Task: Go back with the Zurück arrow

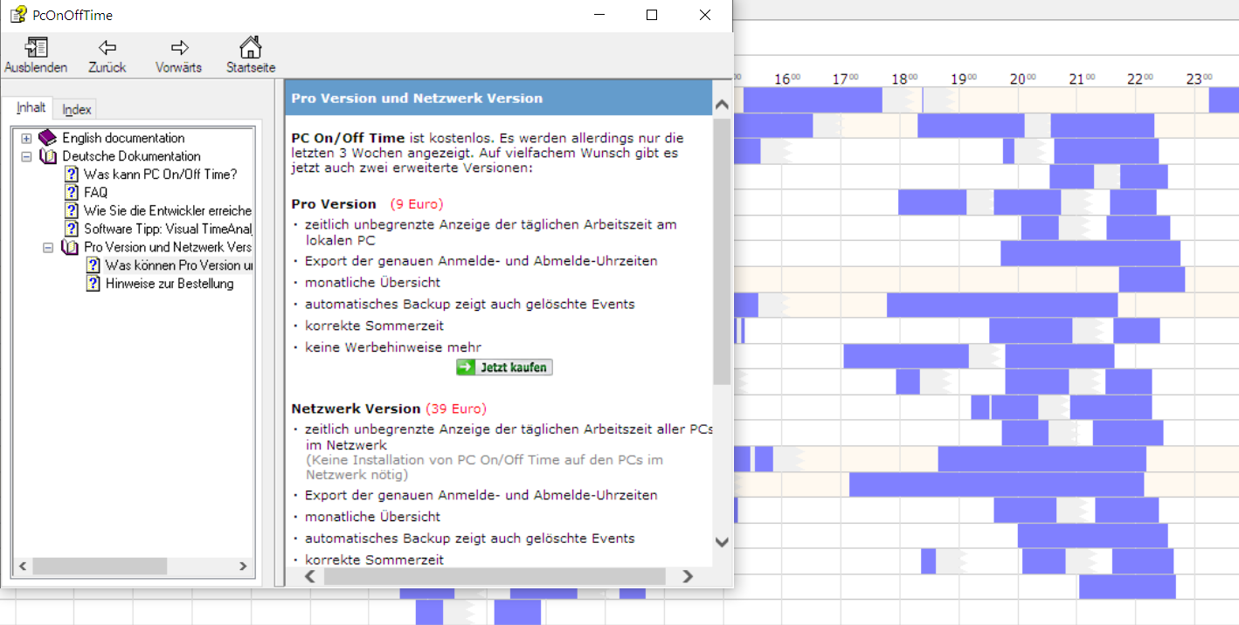Action: [x=107, y=47]
